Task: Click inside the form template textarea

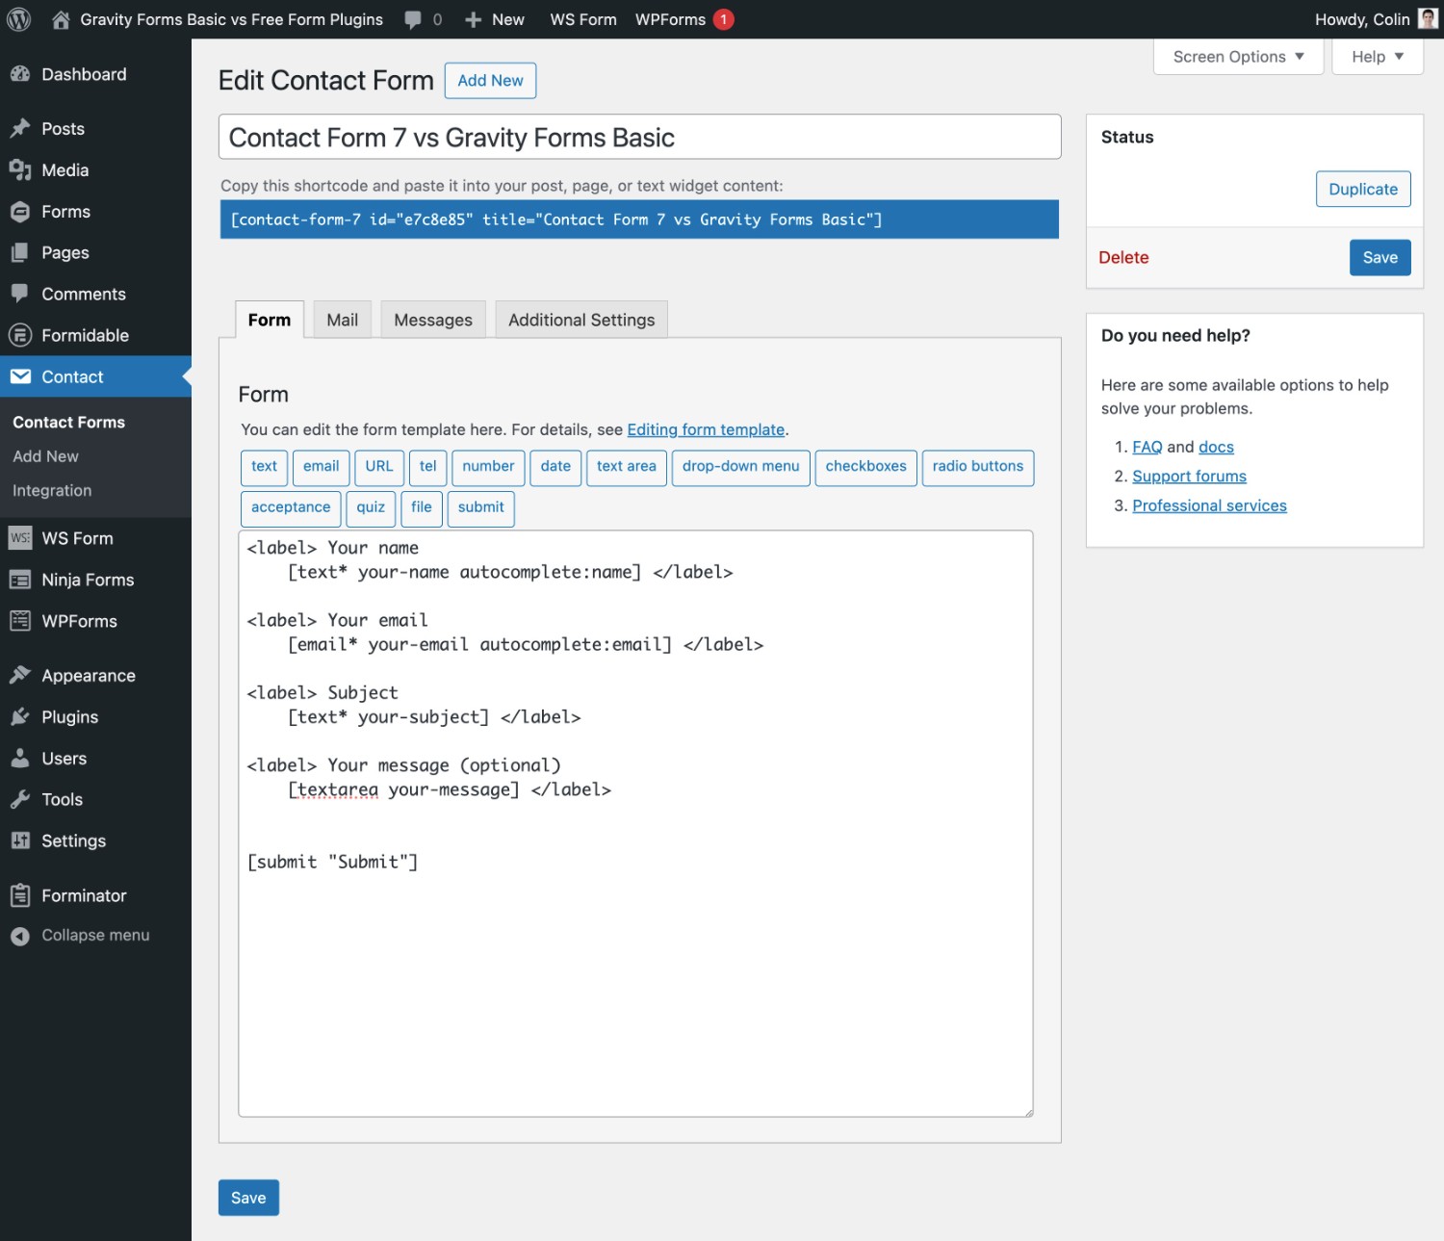Action: 635,823
